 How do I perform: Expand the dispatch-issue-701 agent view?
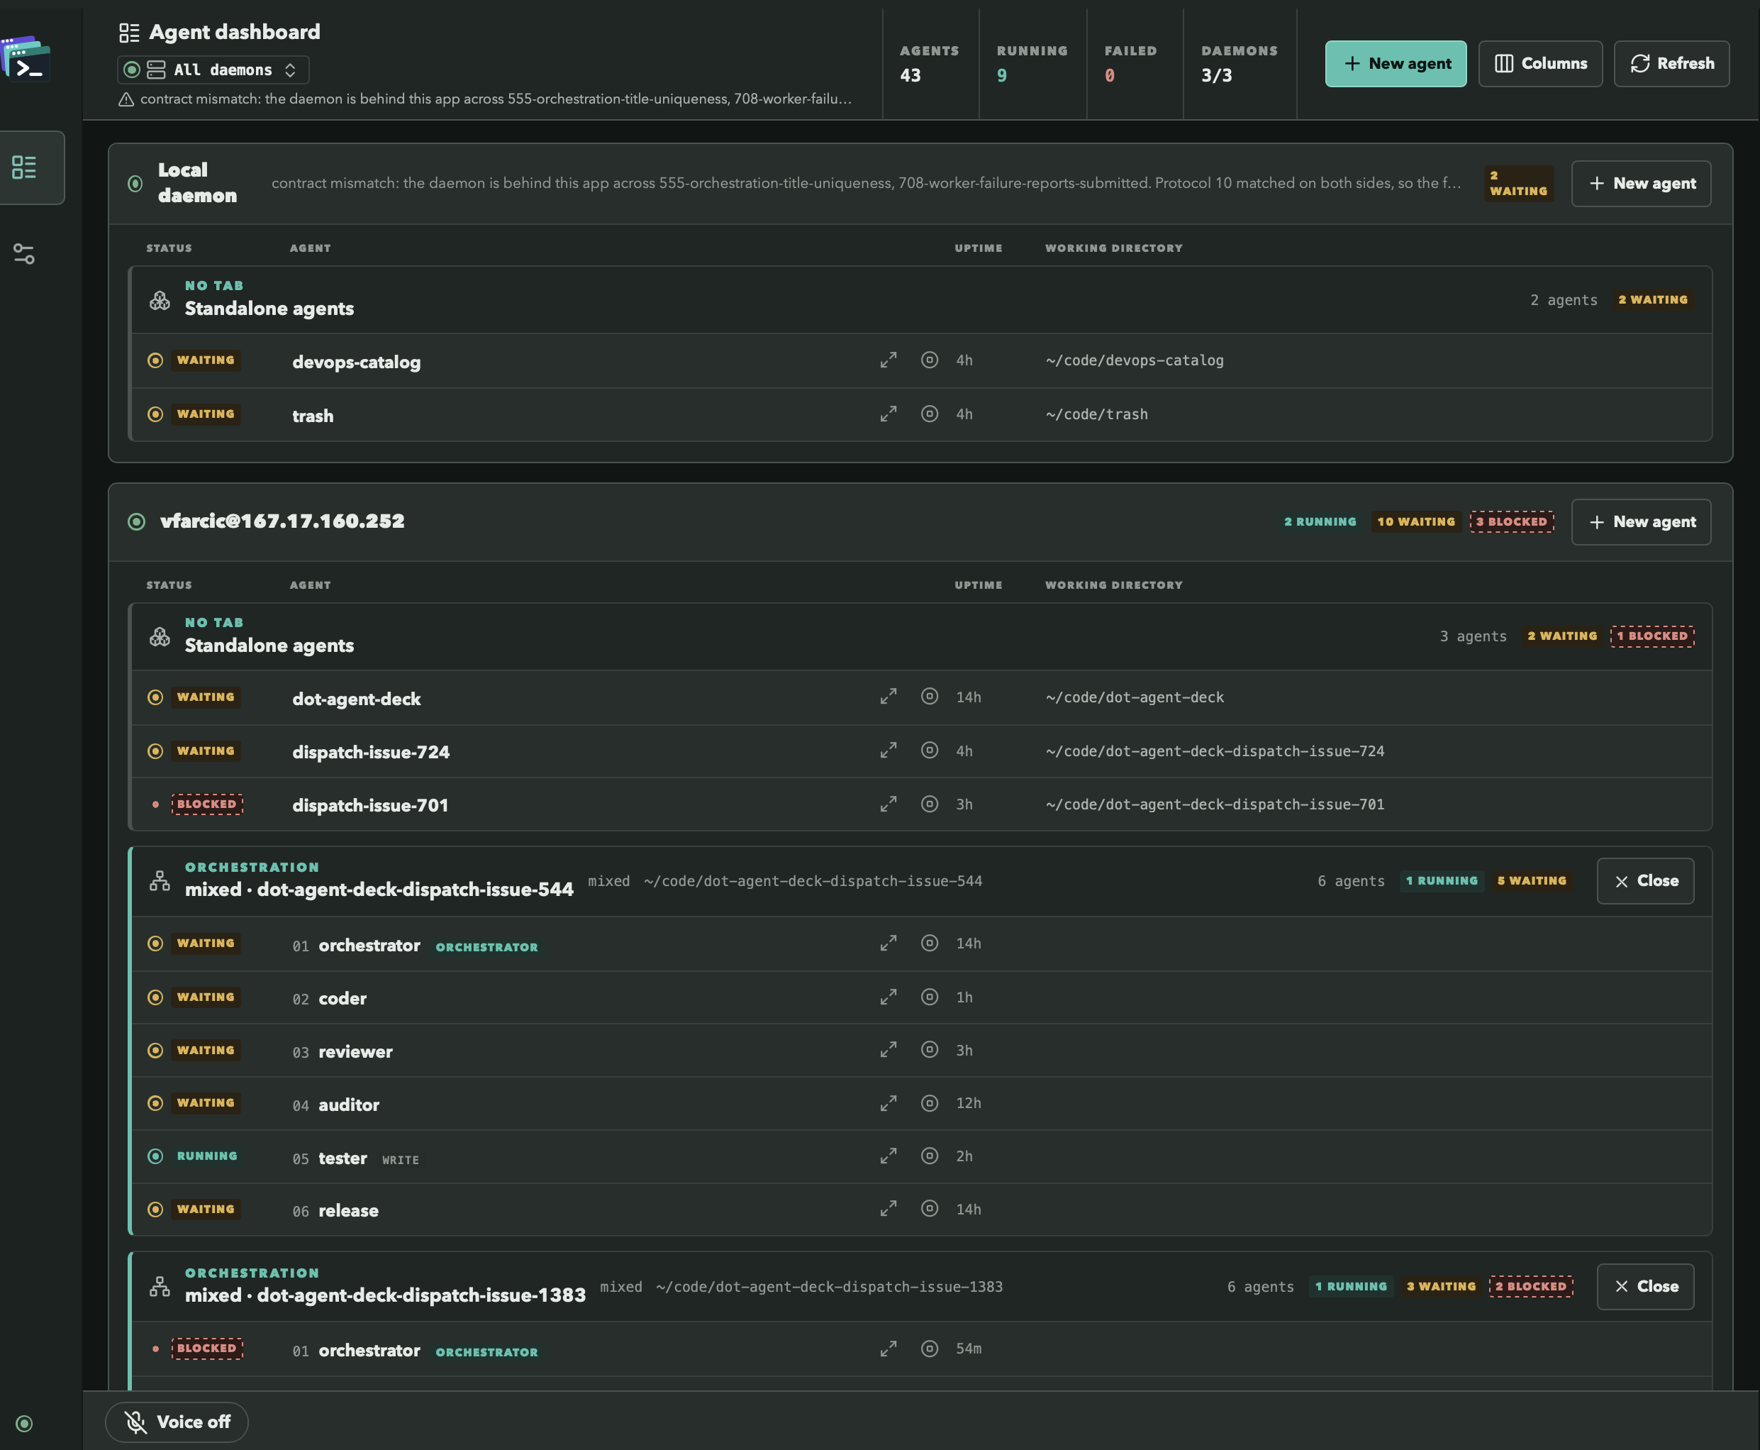[889, 804]
